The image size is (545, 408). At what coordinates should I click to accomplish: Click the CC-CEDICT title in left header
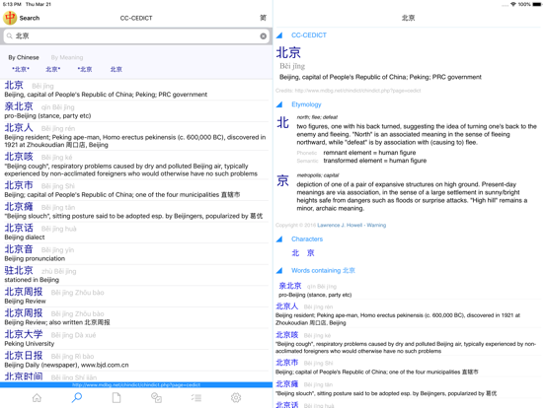[x=136, y=18]
